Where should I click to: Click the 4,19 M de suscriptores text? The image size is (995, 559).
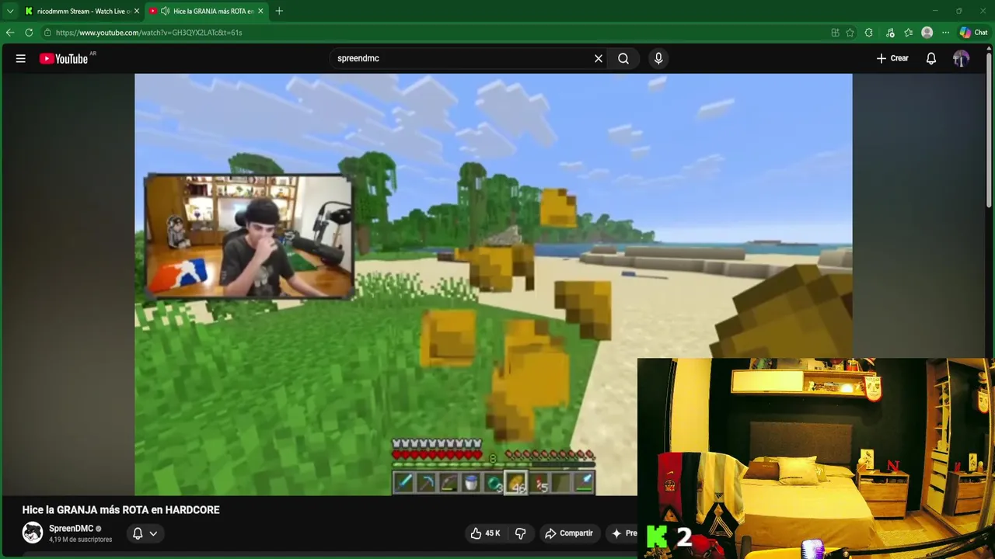80,540
